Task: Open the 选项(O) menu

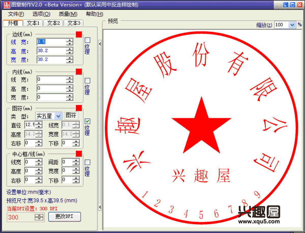Action: pos(41,14)
